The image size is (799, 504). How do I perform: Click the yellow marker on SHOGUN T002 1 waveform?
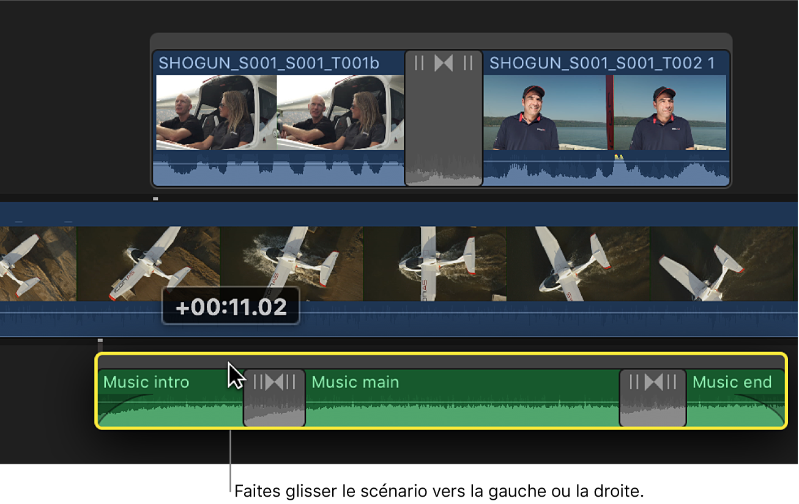pyautogui.click(x=619, y=157)
